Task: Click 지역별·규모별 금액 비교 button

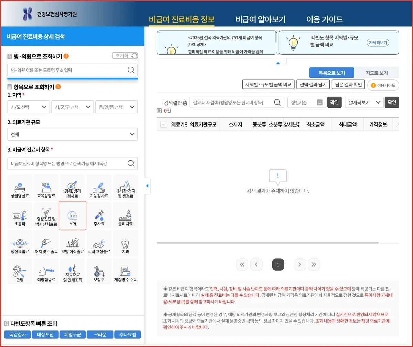Action: tap(268, 85)
